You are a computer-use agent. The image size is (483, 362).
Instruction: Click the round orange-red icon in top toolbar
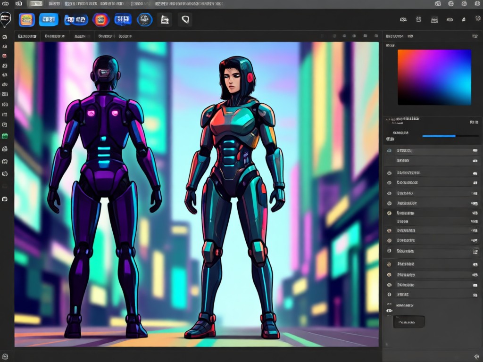(101, 20)
